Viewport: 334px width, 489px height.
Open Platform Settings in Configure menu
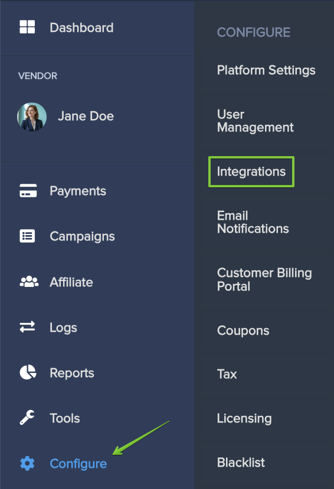click(x=266, y=70)
